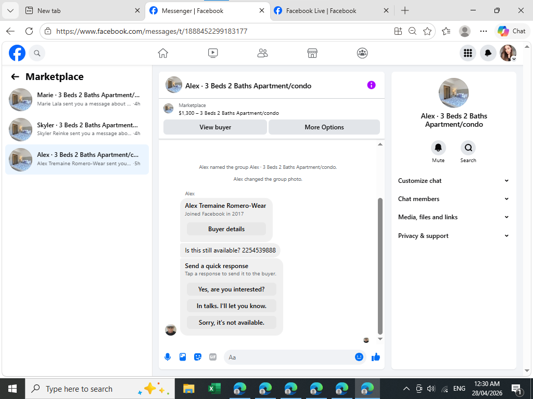Image resolution: width=533 pixels, height=399 pixels.
Task: Open Excel from the taskbar
Action: [x=214, y=389]
